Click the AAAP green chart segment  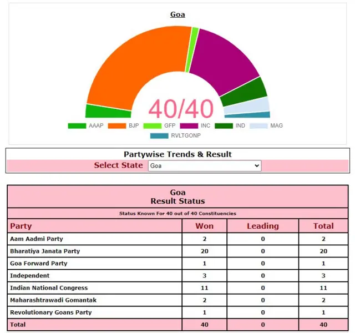tap(108, 112)
